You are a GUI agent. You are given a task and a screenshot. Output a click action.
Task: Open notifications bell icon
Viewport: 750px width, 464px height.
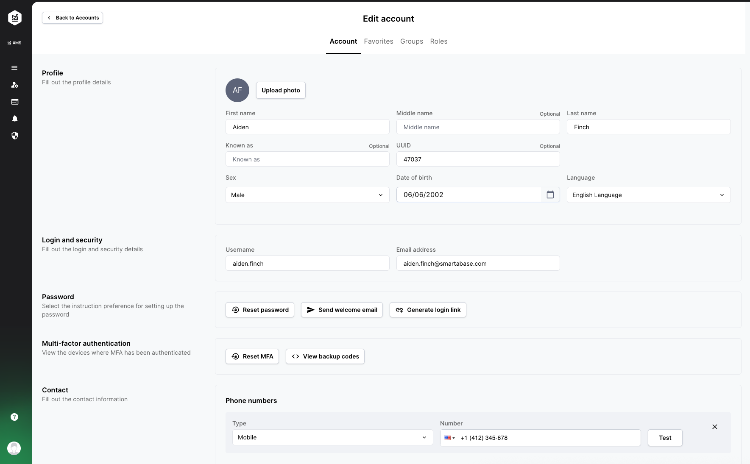14,119
